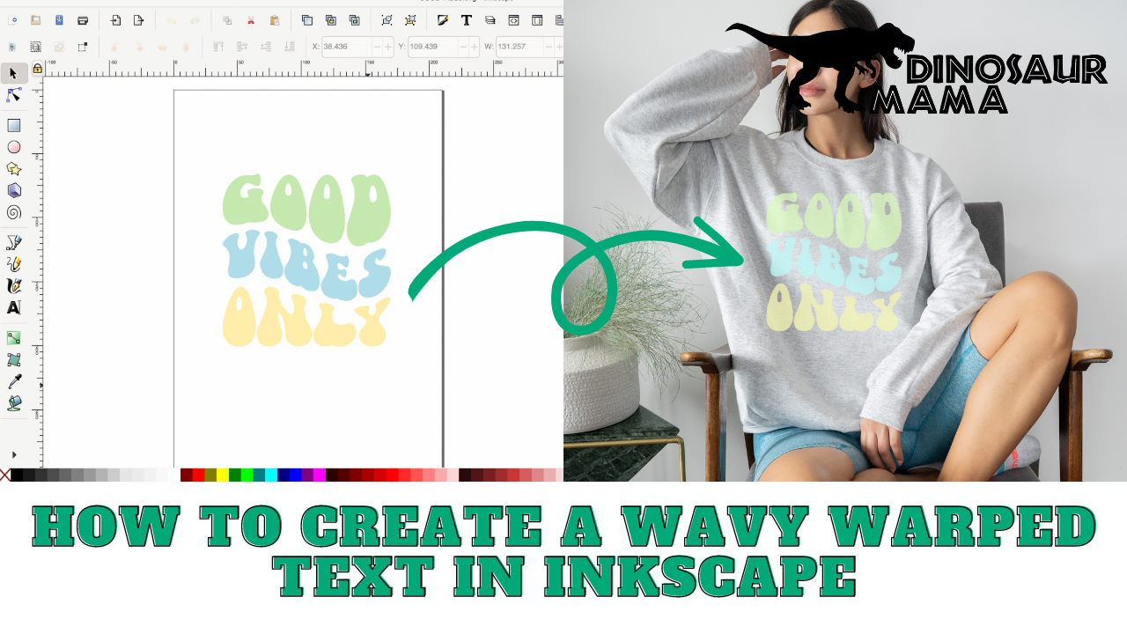This screenshot has height=634, width=1127.
Task: Pick the red swatch from the color palette
Action: coord(198,475)
